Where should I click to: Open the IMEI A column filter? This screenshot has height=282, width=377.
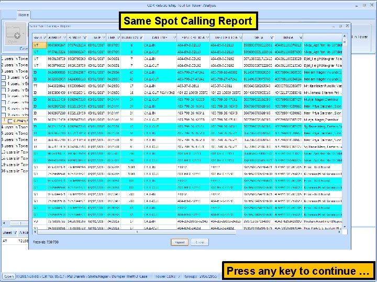(272, 38)
